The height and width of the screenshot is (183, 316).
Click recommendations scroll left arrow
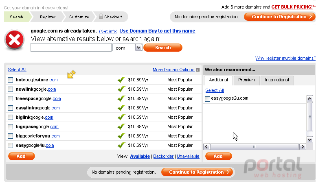(x=206, y=147)
